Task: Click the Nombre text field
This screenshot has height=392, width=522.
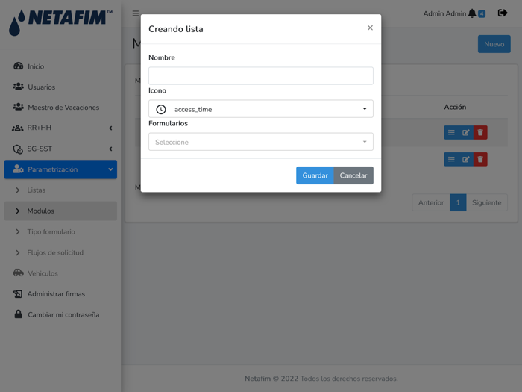Action: [261, 75]
